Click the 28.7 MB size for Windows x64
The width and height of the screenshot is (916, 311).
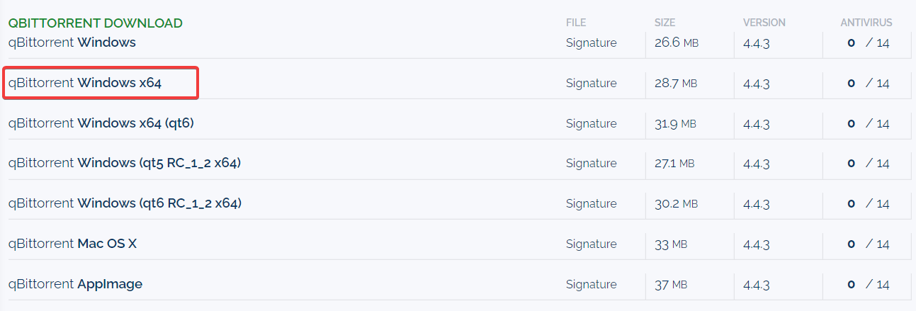676,84
